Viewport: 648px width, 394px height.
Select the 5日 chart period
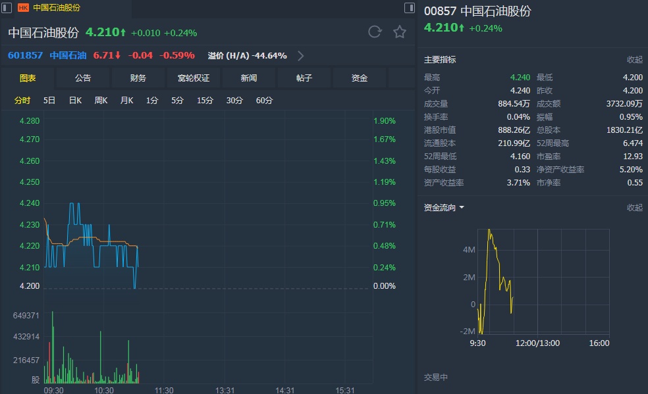(x=49, y=100)
